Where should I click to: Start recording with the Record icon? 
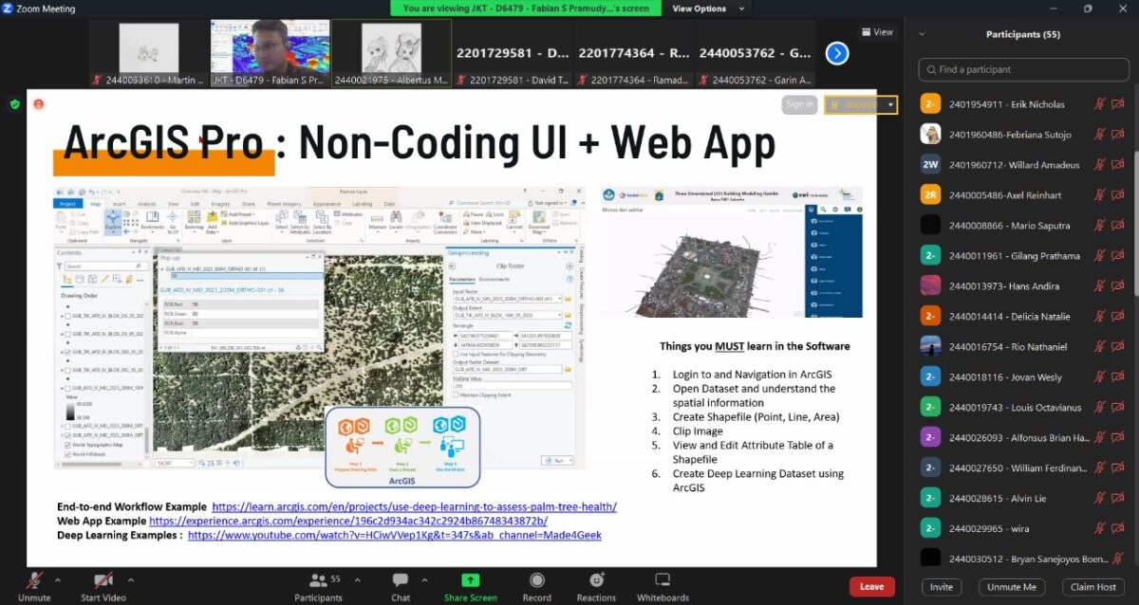[x=537, y=580]
